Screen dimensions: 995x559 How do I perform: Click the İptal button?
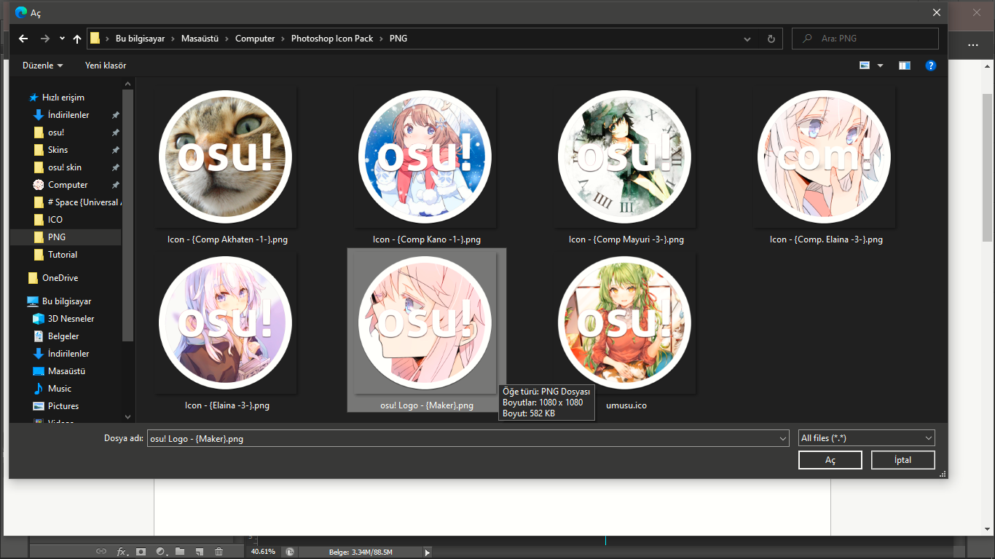click(x=903, y=460)
